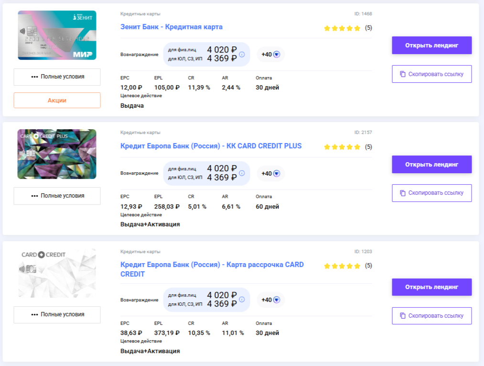Click the info icon in Карта рассрочка reward

tap(242, 299)
